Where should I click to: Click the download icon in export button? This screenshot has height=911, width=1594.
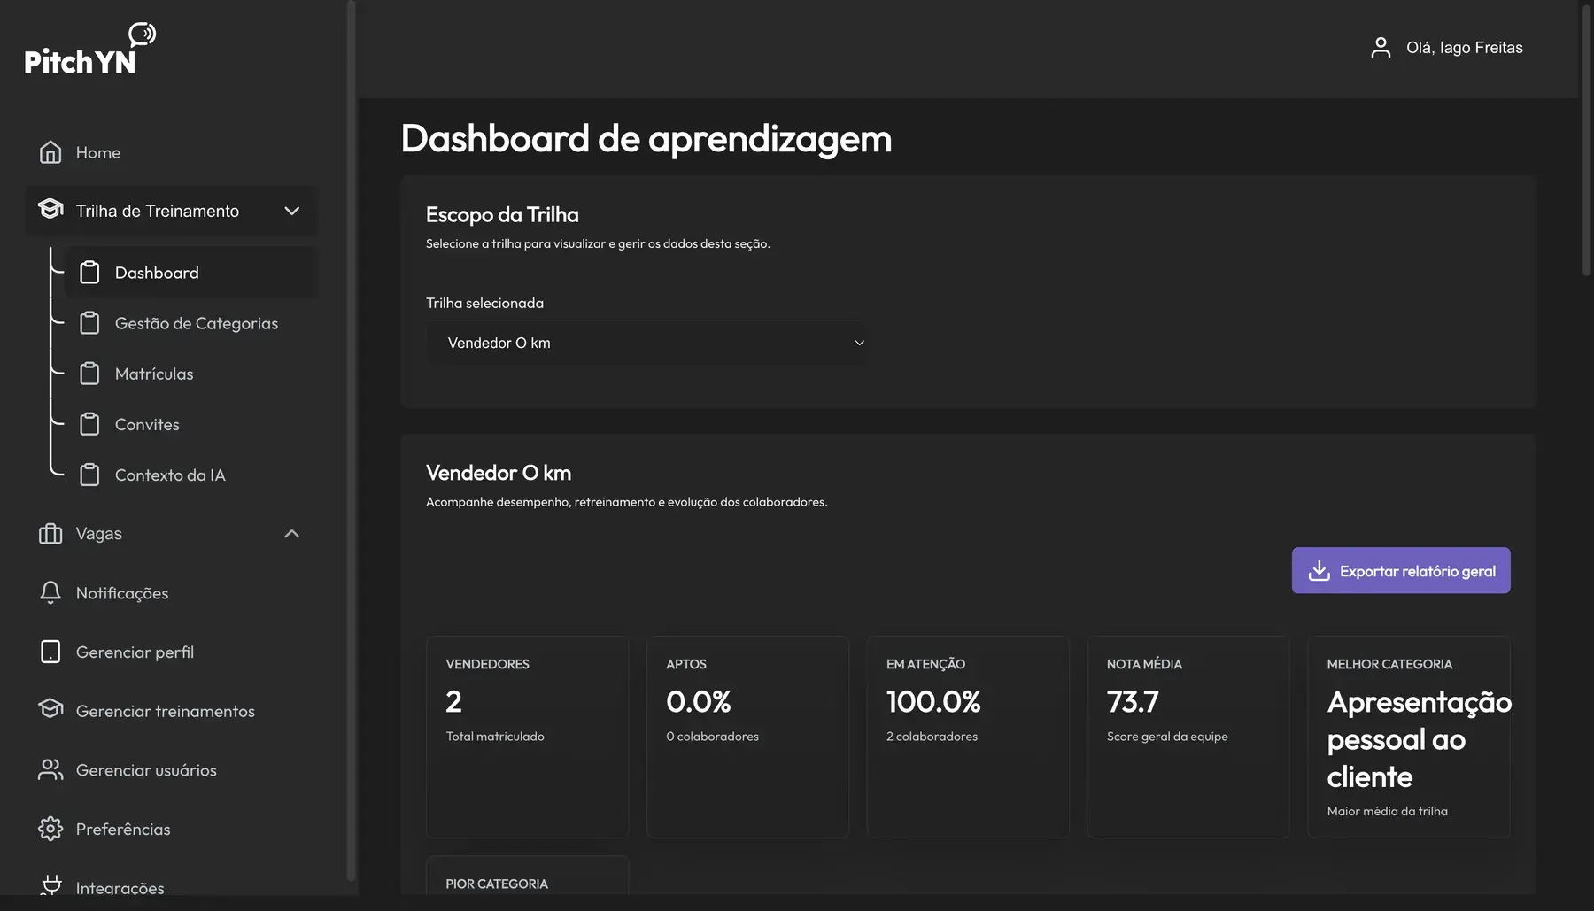[1319, 570]
